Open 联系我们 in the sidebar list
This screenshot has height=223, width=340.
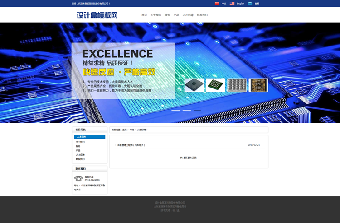click(x=80, y=159)
